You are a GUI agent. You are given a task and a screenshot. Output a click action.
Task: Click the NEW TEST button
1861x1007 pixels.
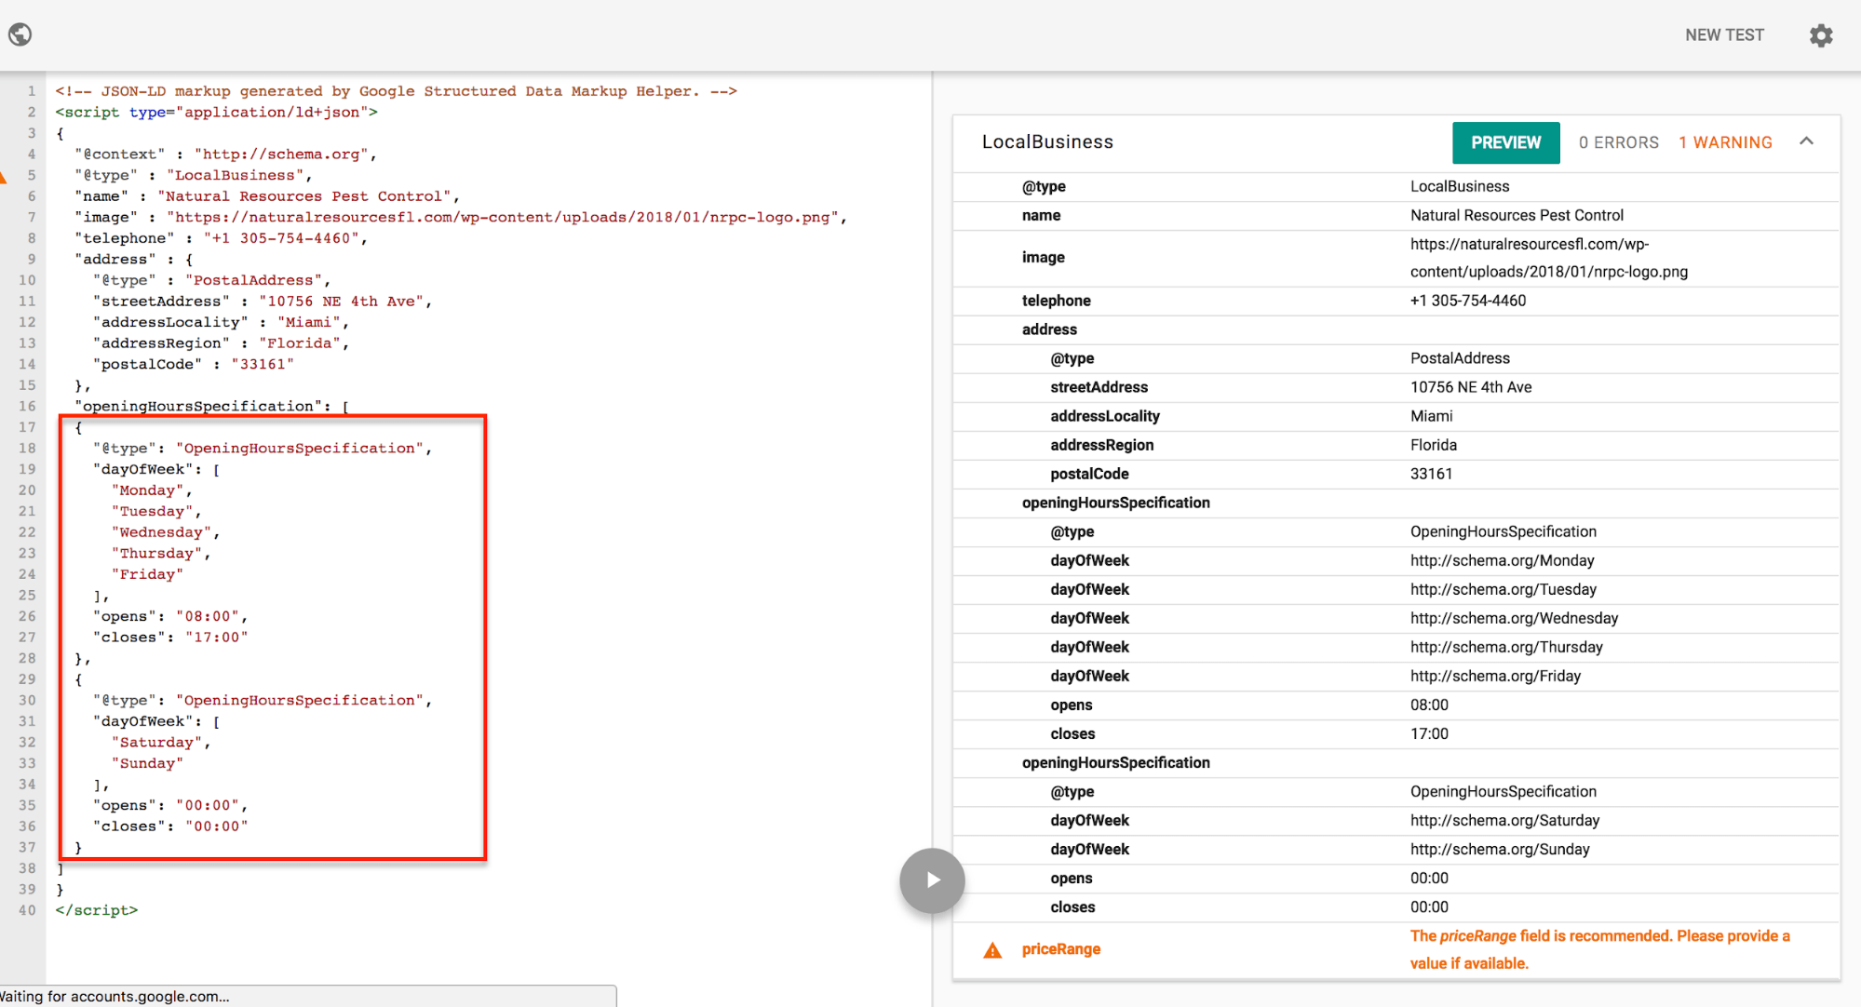(x=1724, y=35)
